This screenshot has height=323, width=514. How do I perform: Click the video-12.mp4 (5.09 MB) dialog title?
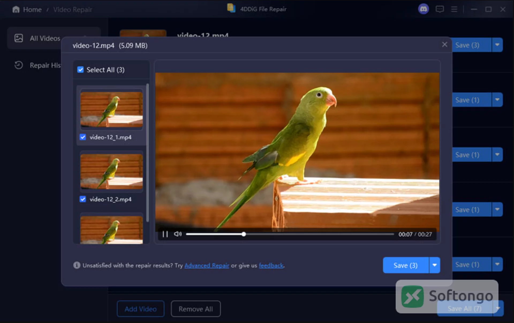pyautogui.click(x=110, y=46)
